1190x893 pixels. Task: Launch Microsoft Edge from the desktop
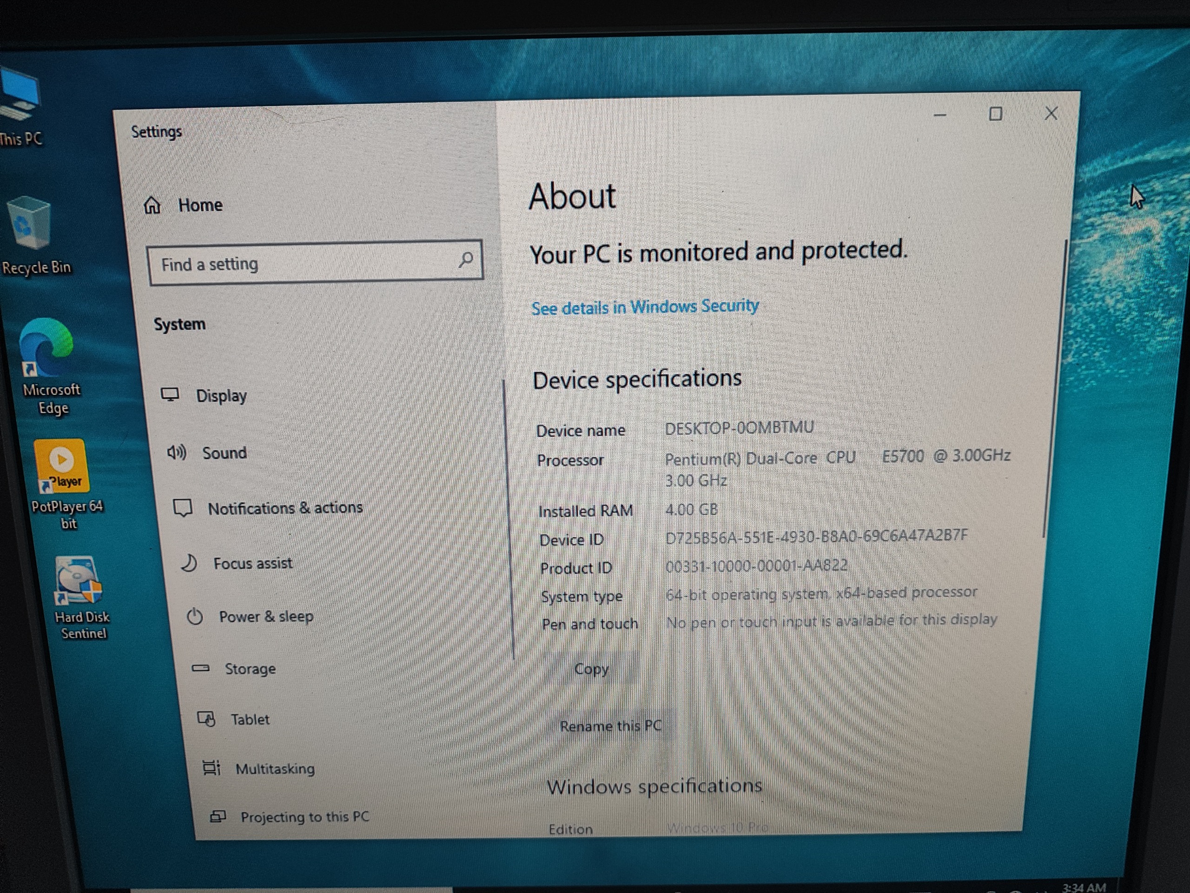(49, 366)
